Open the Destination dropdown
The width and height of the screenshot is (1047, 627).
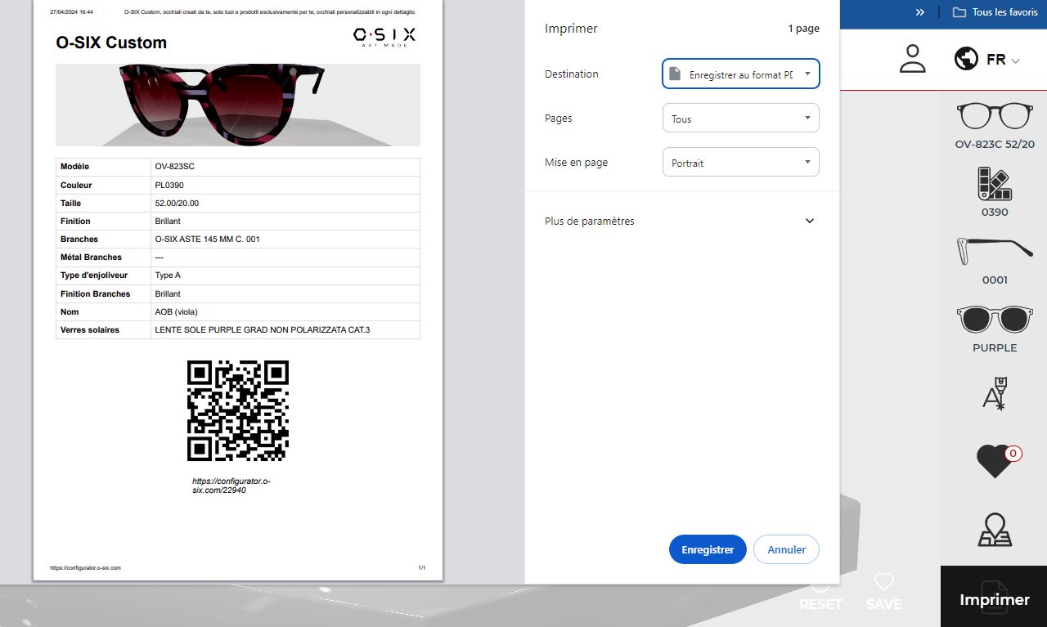[x=740, y=74]
